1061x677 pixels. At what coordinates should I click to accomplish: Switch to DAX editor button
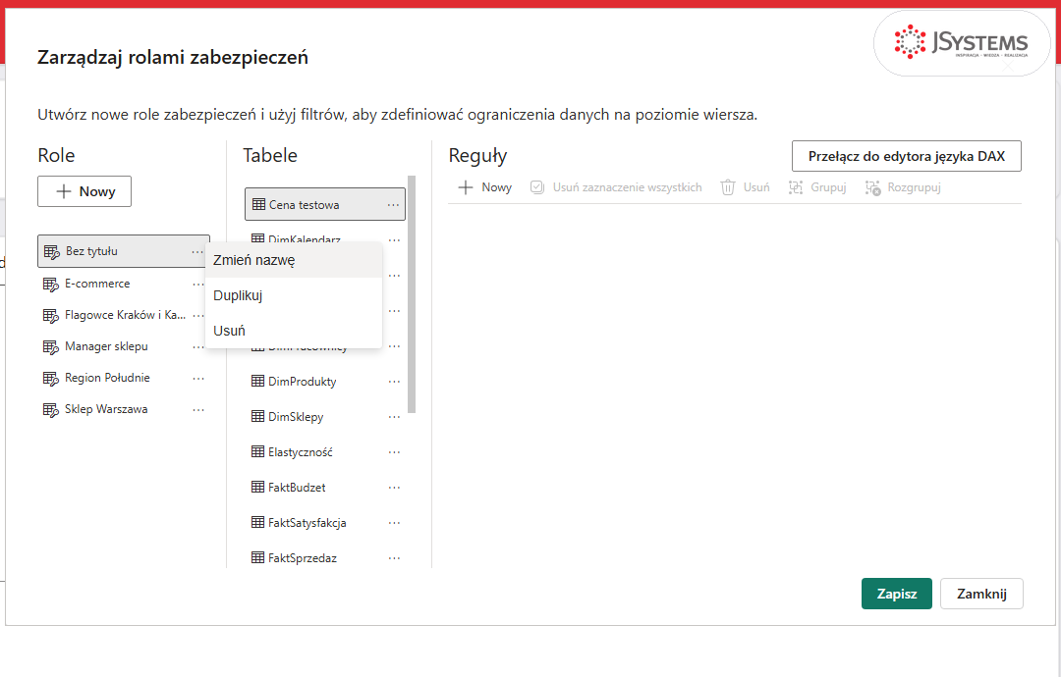[x=907, y=156]
